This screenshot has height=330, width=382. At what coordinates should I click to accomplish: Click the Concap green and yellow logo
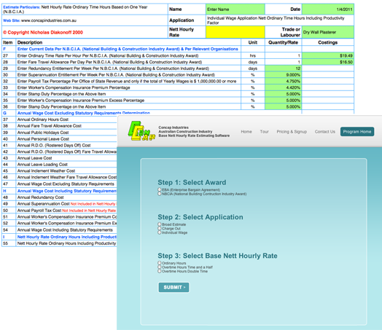(141, 131)
